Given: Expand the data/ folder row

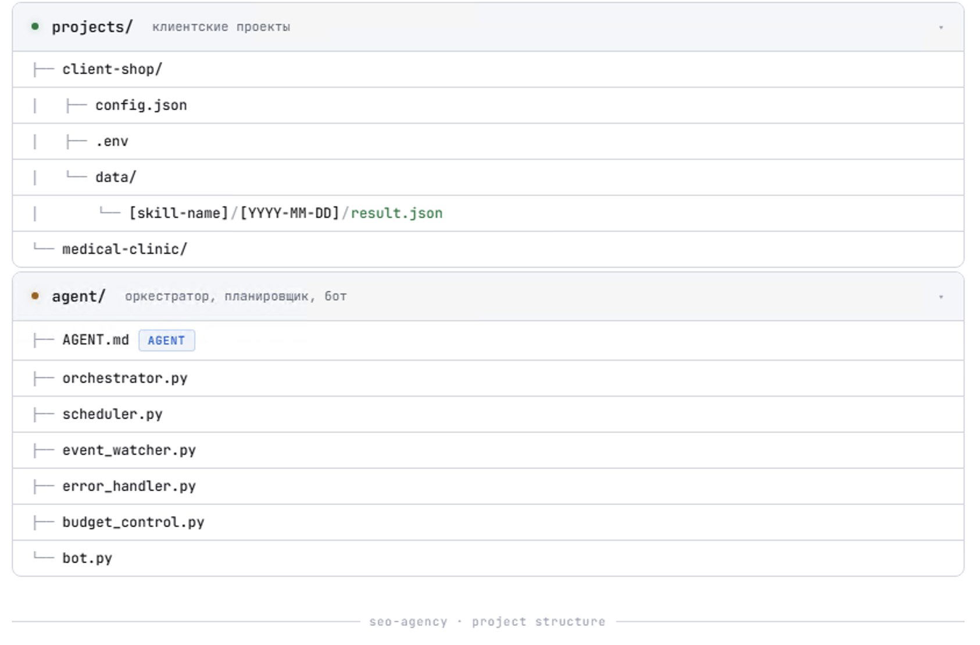Looking at the screenshot, I should coord(488,177).
